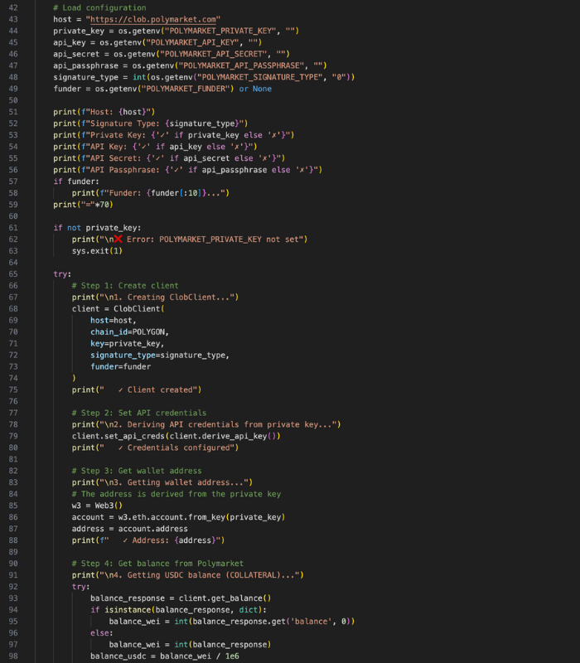The height and width of the screenshot is (663, 580).
Task: Click "if not private_key:" statement
Action: pos(97,227)
